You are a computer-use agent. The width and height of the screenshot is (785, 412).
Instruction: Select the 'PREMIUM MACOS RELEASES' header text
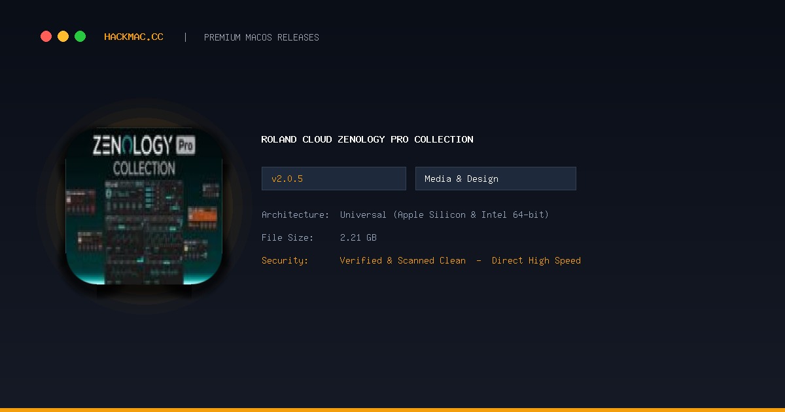pyautogui.click(x=262, y=37)
